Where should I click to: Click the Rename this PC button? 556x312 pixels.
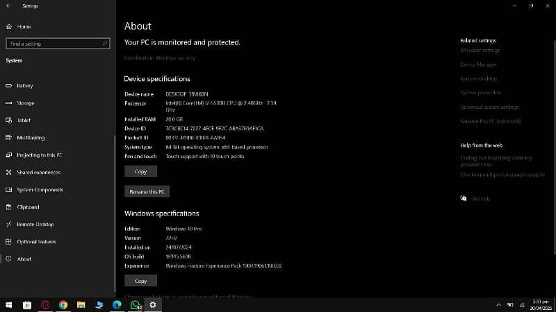click(147, 191)
